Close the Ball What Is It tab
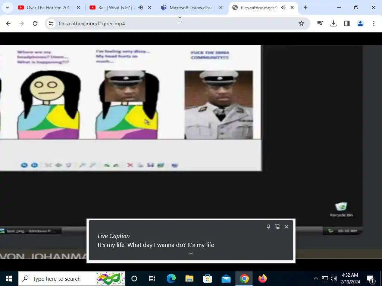The height and width of the screenshot is (286, 382). point(150,7)
